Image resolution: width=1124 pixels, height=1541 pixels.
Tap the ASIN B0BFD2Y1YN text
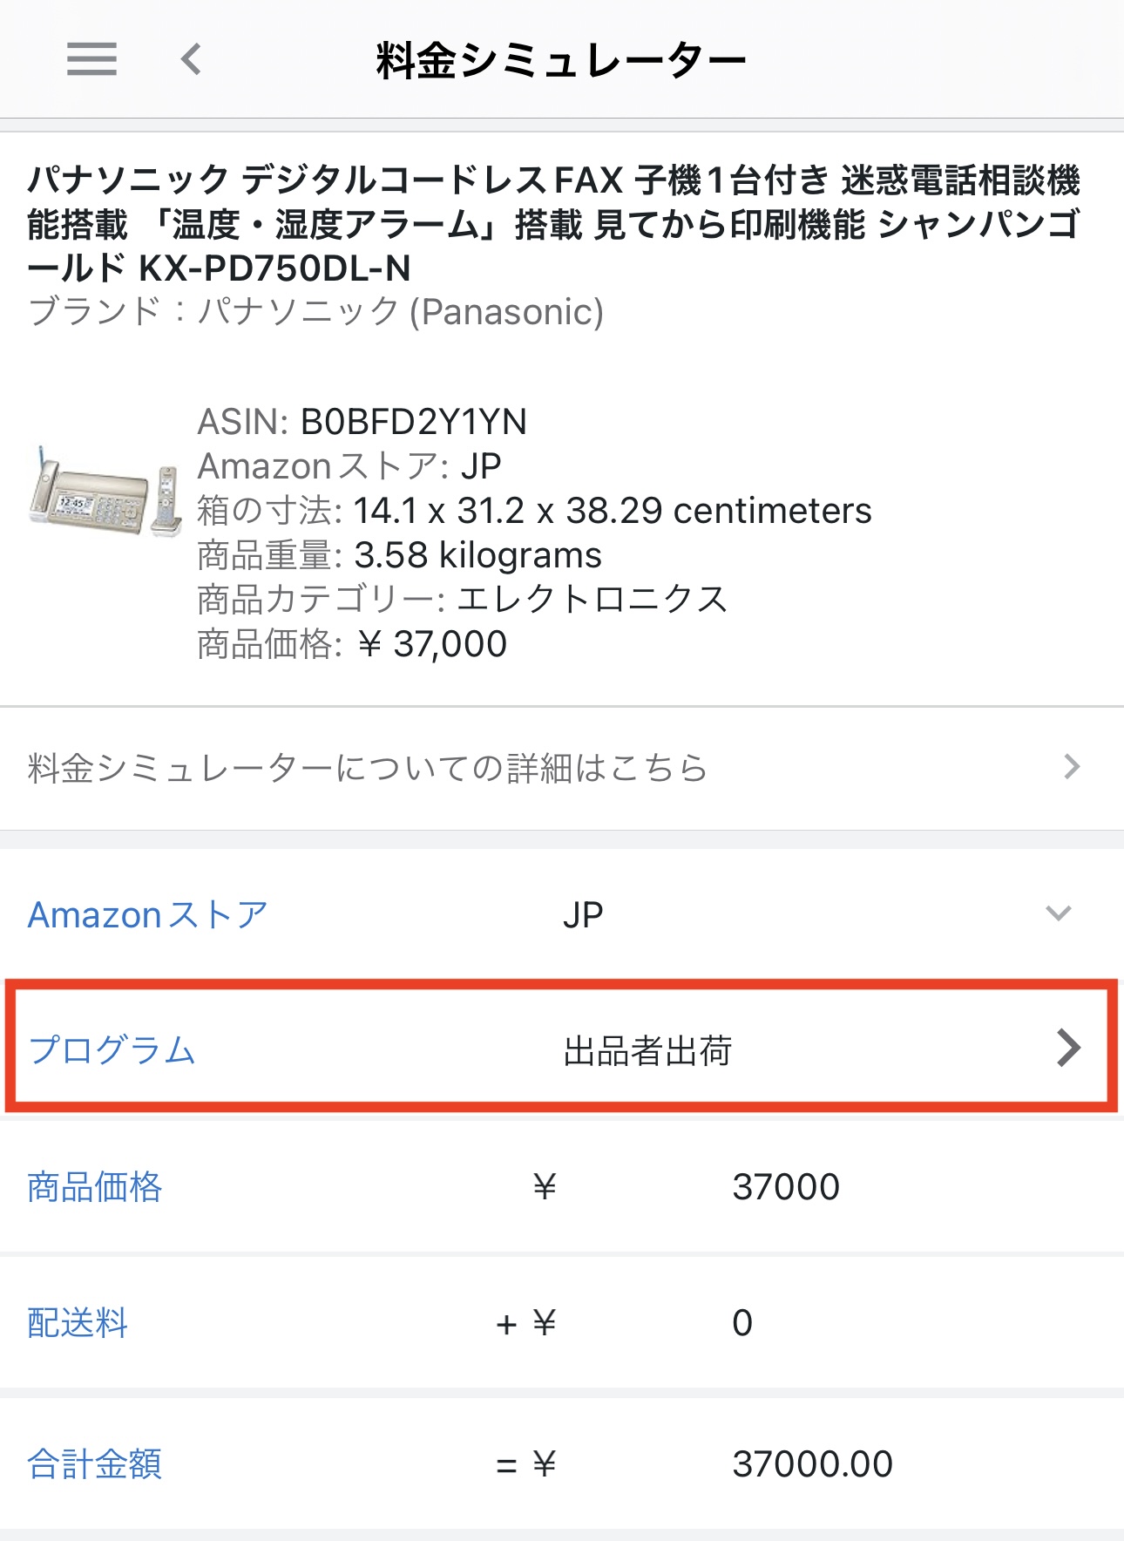click(362, 422)
